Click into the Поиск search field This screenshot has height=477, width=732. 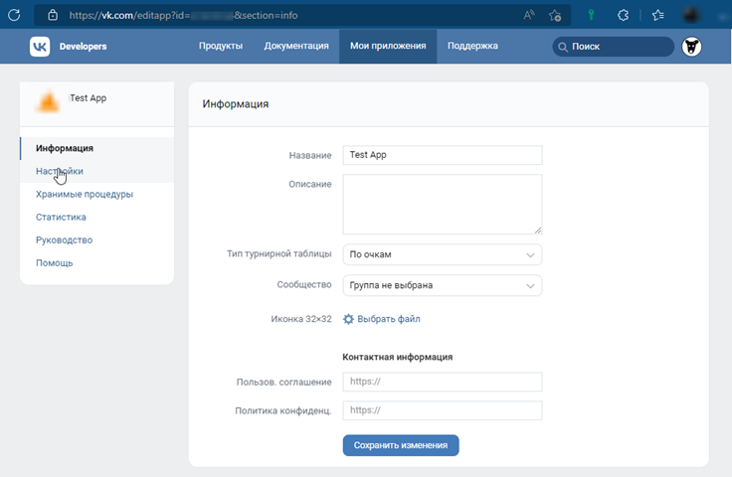click(613, 47)
